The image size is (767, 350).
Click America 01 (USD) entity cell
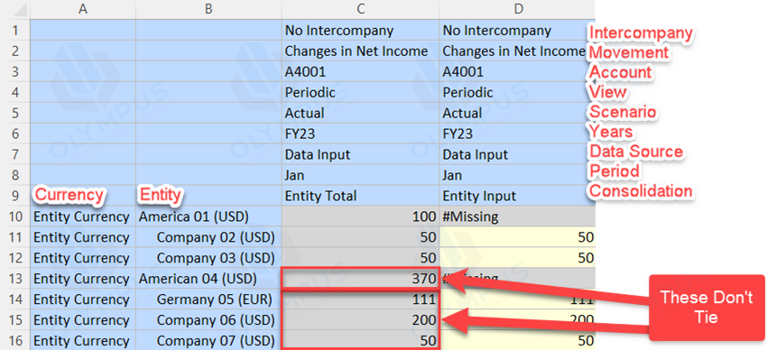pos(208,216)
